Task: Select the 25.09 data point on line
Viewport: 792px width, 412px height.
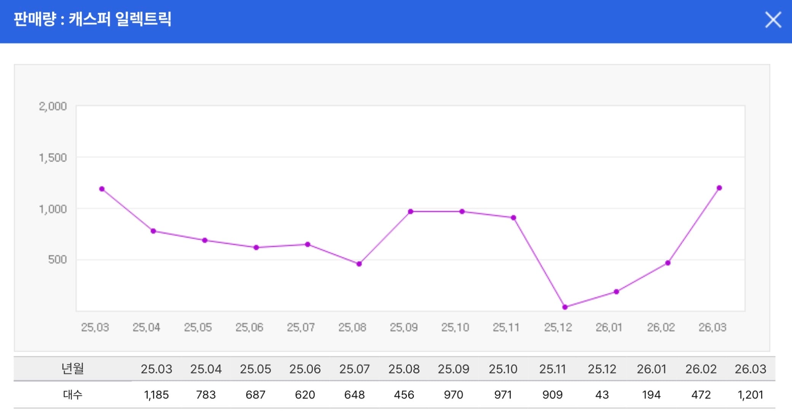Action: (411, 212)
